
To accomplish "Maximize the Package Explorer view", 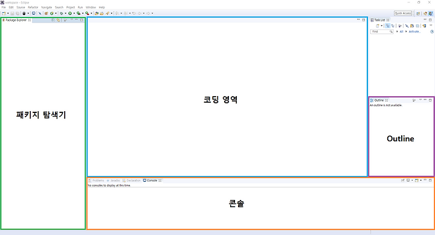I will click(82, 20).
